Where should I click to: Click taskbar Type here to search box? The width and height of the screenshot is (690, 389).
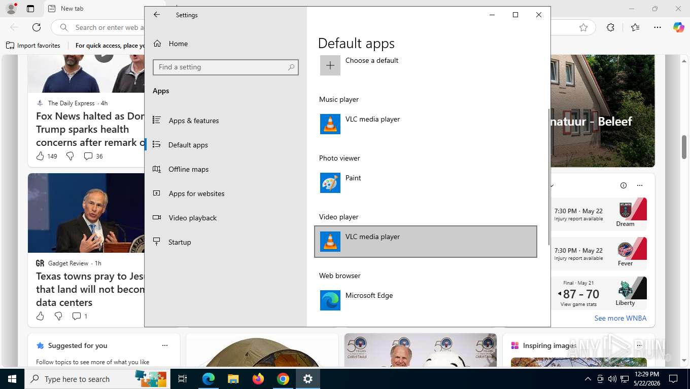(x=97, y=379)
